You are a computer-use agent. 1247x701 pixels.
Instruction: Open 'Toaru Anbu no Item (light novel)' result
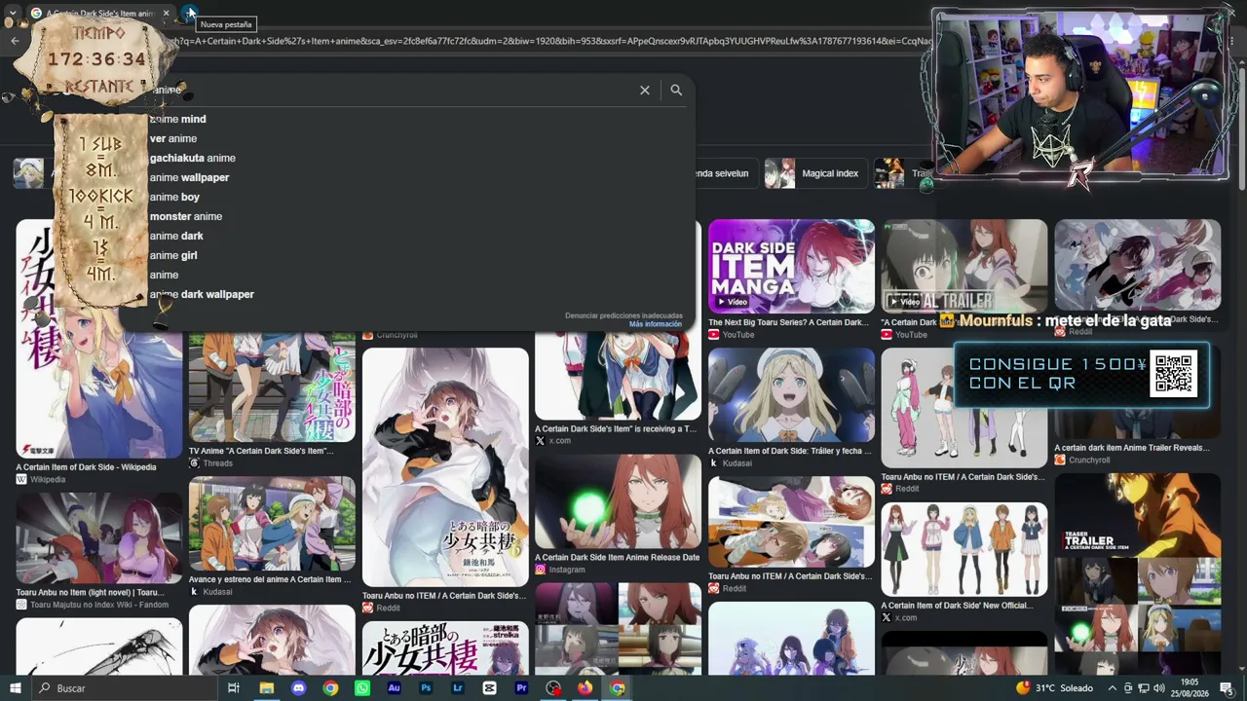tap(90, 592)
